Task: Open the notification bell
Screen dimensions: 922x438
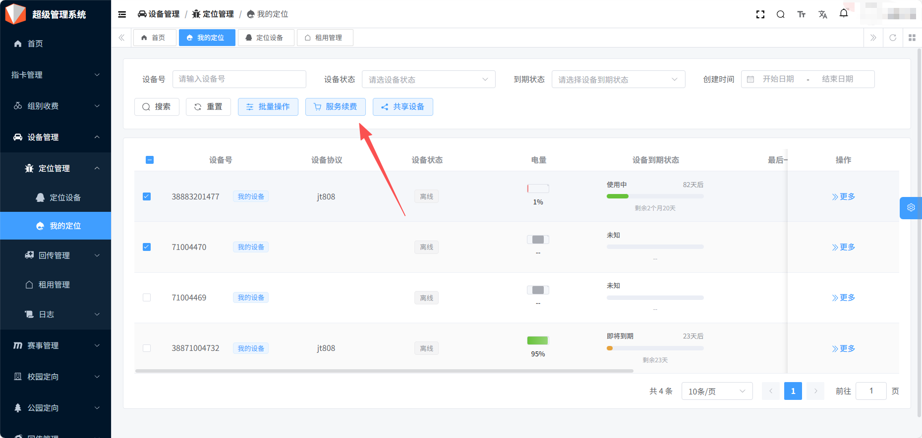Action: coord(844,13)
